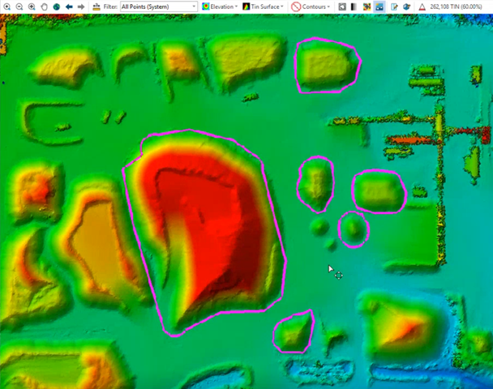Open the Contours options dropdown
The height and width of the screenshot is (389, 493).
311,6
